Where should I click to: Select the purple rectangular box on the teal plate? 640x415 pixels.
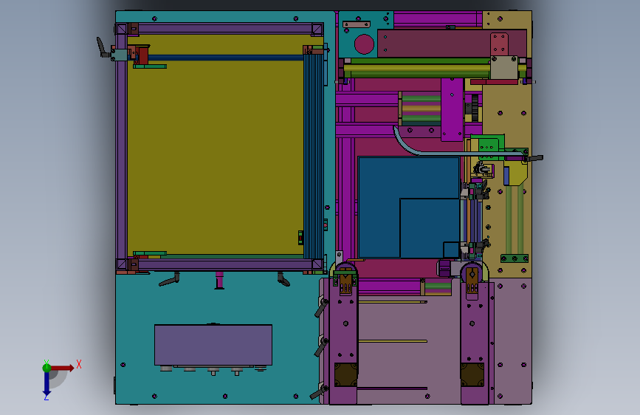point(213,345)
